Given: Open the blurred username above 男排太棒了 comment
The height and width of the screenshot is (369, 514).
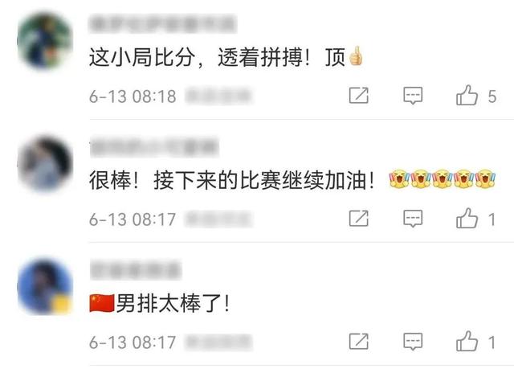Looking at the screenshot, I should [136, 269].
